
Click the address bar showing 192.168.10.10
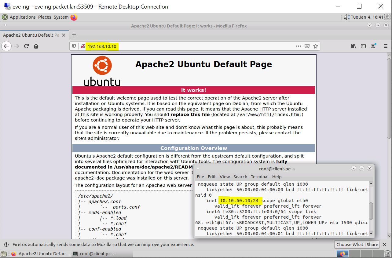coord(189,46)
